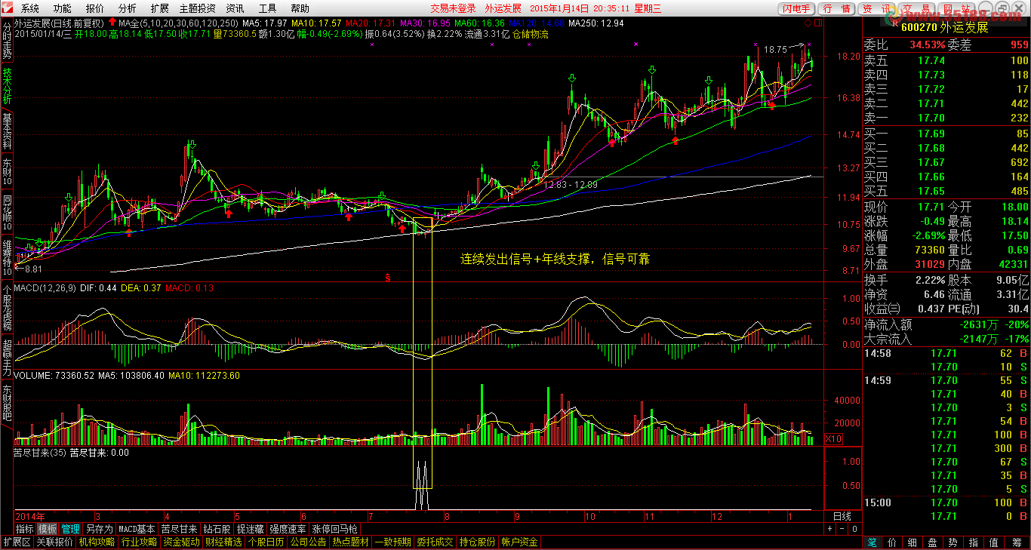Screen dimensions: 1031x550
Task: Select the 基本资料 sidebar tab
Action: point(7,132)
